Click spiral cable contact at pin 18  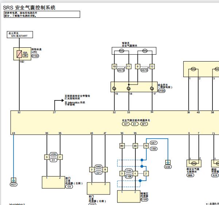(x=128, y=88)
